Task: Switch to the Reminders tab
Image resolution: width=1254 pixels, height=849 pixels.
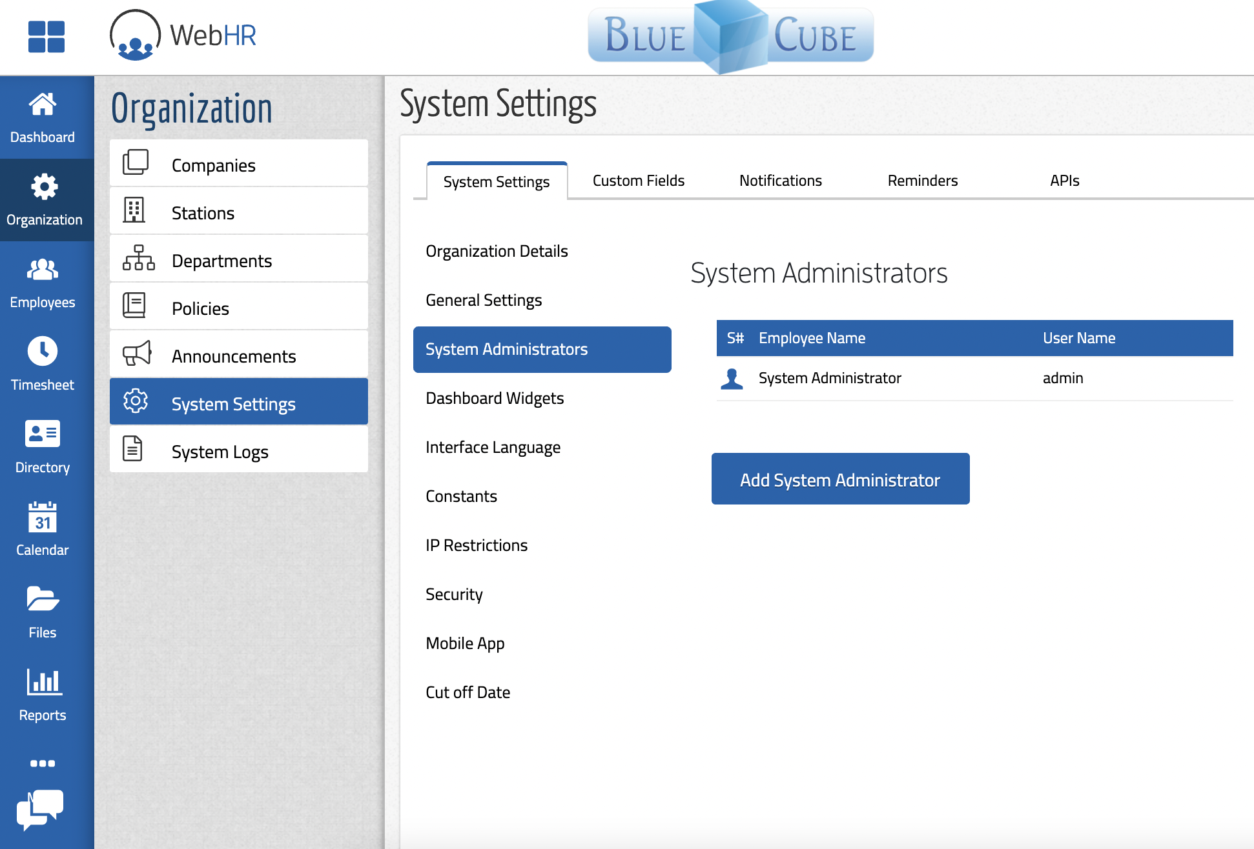Action: pos(922,181)
